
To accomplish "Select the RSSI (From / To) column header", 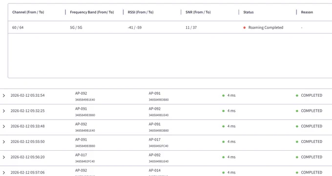I will click(x=141, y=12).
